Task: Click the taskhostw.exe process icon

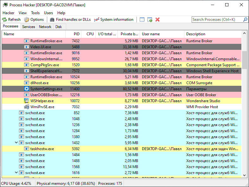Action: point(27,149)
